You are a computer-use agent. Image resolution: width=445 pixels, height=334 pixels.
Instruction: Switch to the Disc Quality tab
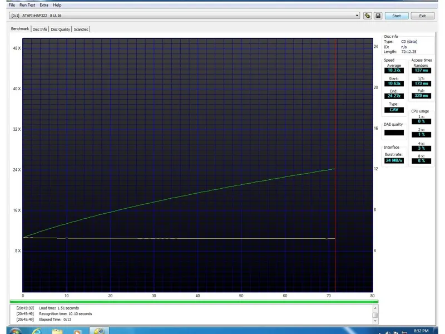point(60,30)
